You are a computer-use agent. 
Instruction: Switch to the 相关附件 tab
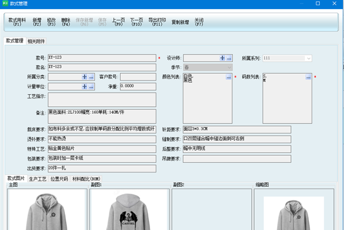36,41
